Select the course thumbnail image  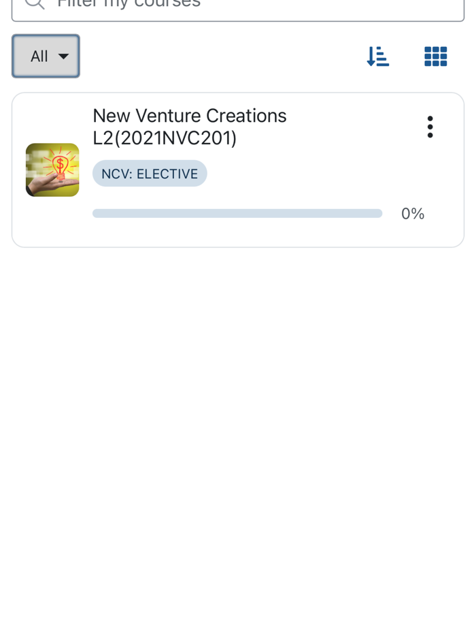(52, 170)
